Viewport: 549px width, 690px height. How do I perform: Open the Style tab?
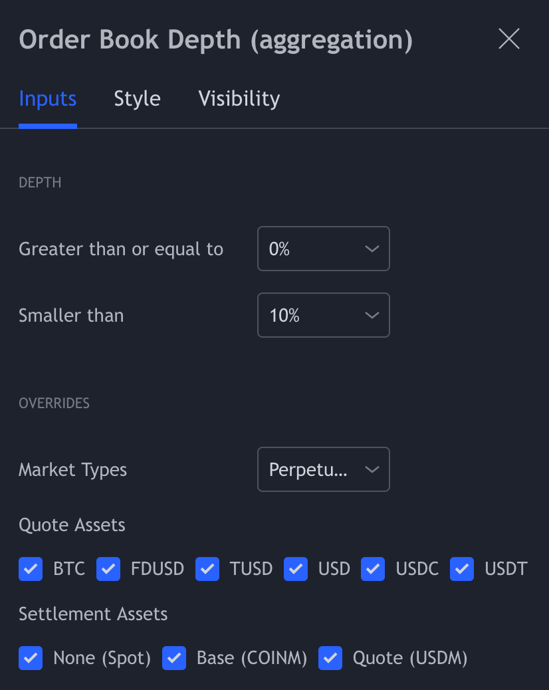[137, 99]
